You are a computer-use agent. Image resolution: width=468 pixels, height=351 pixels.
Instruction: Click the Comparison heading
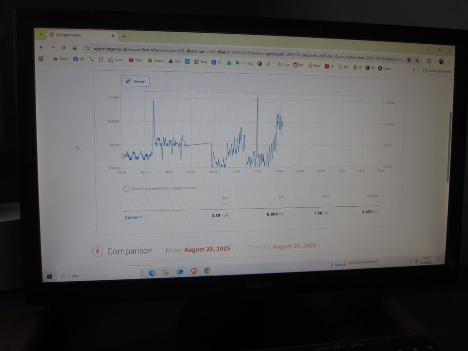pyautogui.click(x=130, y=251)
